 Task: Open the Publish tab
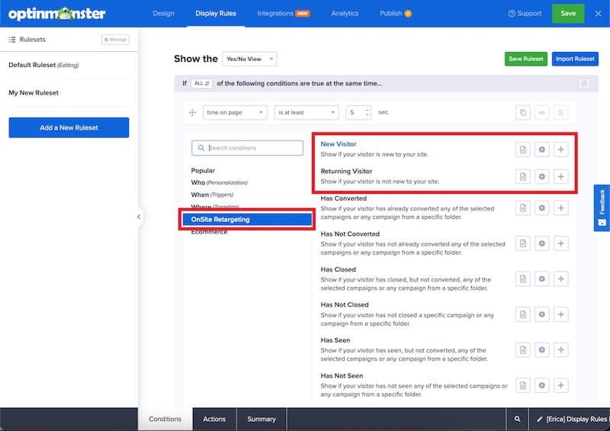pos(396,13)
